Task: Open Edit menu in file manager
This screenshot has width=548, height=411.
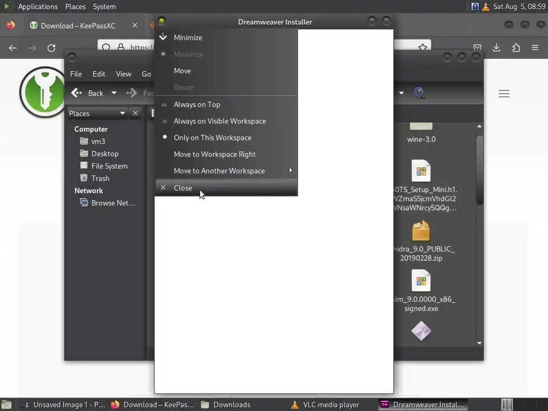Action: (x=99, y=74)
